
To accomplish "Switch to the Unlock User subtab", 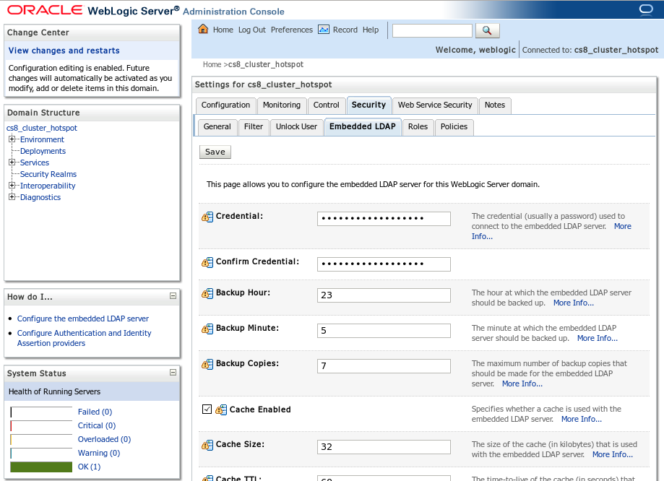I will coord(296,127).
